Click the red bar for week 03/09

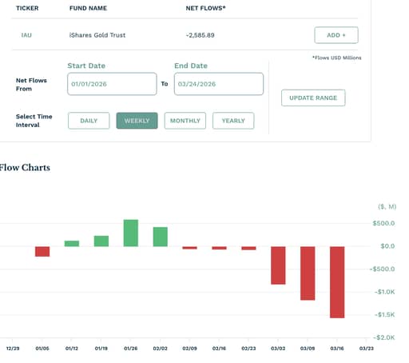click(x=308, y=273)
